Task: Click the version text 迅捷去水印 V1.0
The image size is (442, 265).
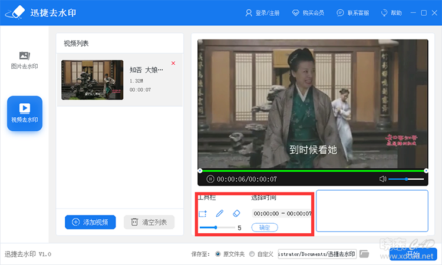Action: [28, 254]
